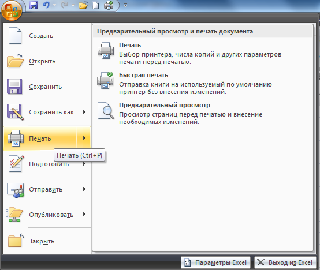Image resolution: width=320 pixels, height=270 pixels.
Task: Click the Отправка книги на используемый description
Action: click(195, 88)
